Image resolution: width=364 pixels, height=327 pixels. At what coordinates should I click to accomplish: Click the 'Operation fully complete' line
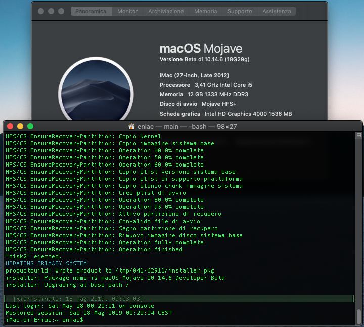(105, 242)
